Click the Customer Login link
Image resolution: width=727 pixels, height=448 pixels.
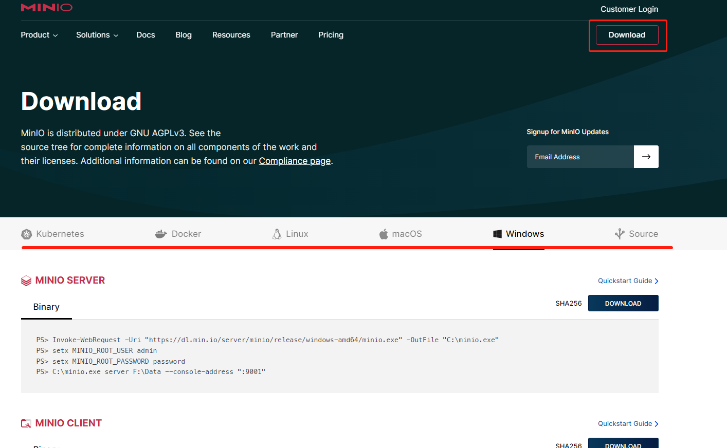629,9
